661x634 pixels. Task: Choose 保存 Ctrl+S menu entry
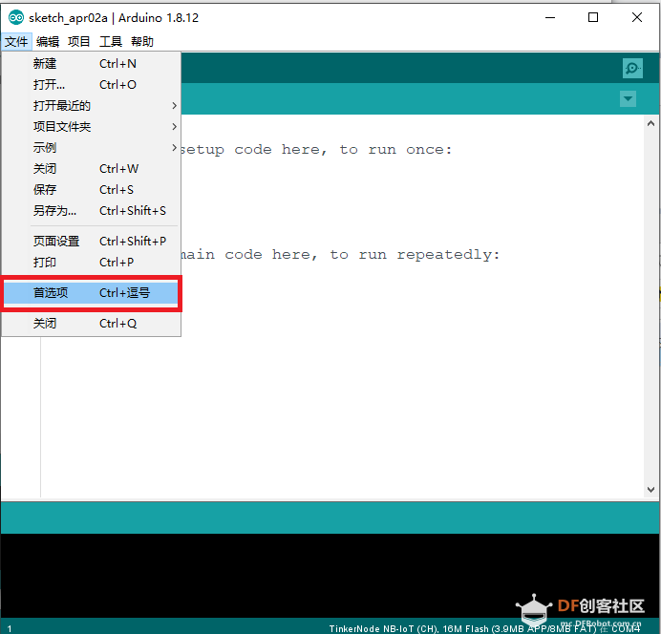[91, 190]
